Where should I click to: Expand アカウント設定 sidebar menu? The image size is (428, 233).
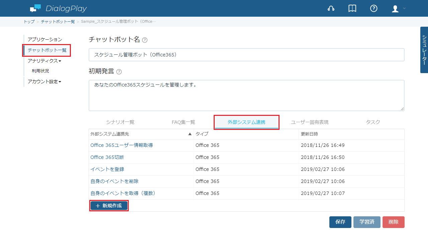pos(44,82)
